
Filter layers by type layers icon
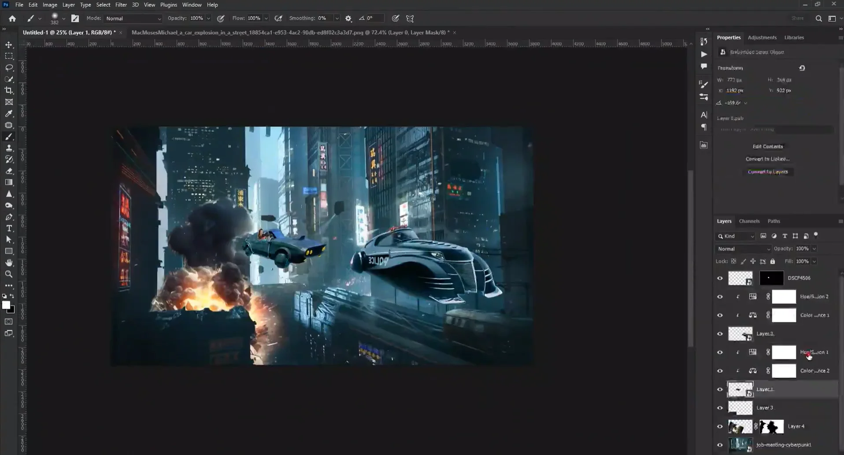point(785,236)
